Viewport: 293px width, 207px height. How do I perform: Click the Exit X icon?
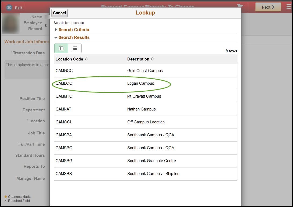[9, 8]
